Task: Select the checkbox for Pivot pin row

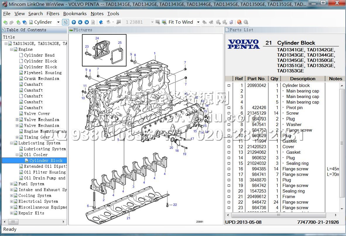Action: (229, 108)
